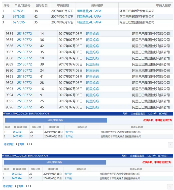The width and height of the screenshot is (174, 190).
Task: Click 申请人名称 header in 老干娘 table
Action: pyautogui.click(x=136, y=169)
